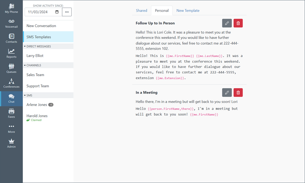Open the Arlene Jones SMS conversation
The width and height of the screenshot is (305, 183).
click(x=37, y=105)
